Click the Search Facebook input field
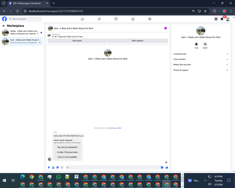 click(x=25, y=19)
